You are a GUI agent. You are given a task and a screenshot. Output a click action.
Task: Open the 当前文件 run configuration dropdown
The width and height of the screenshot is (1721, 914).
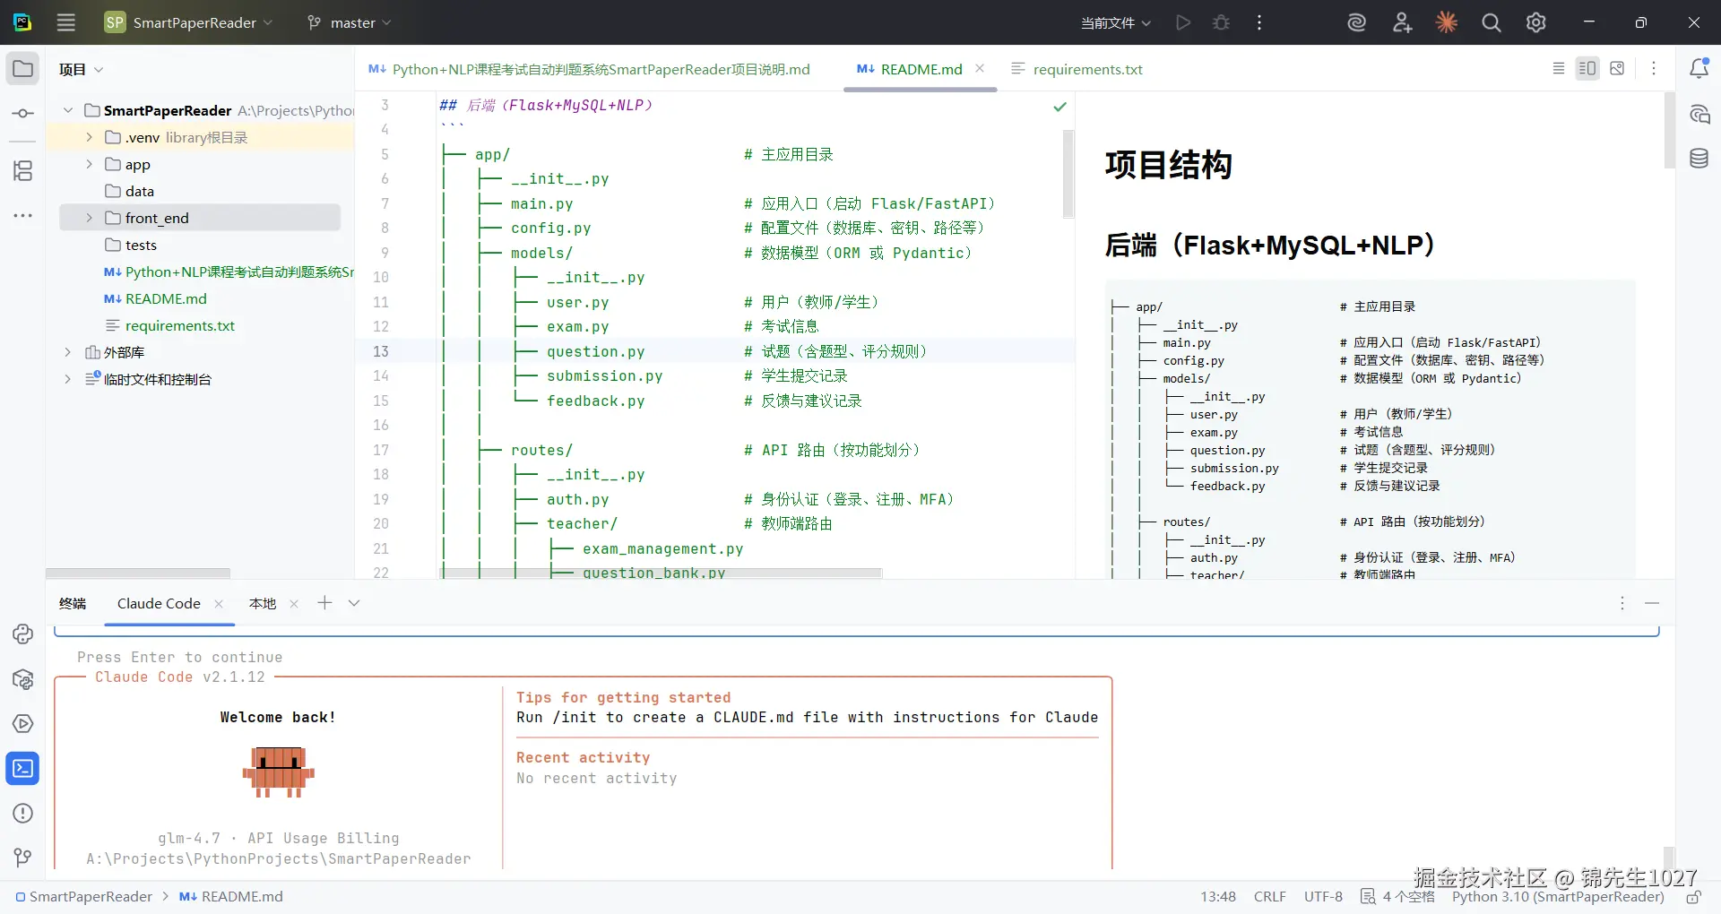point(1114,22)
